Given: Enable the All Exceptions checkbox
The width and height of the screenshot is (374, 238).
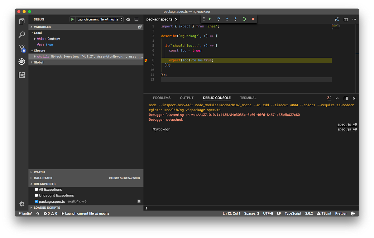Looking at the screenshot, I should point(36,189).
